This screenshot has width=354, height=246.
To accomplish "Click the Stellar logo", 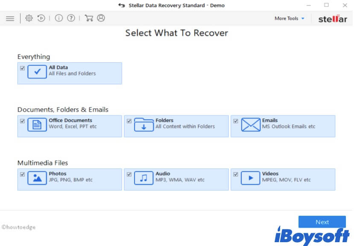I will [x=333, y=19].
